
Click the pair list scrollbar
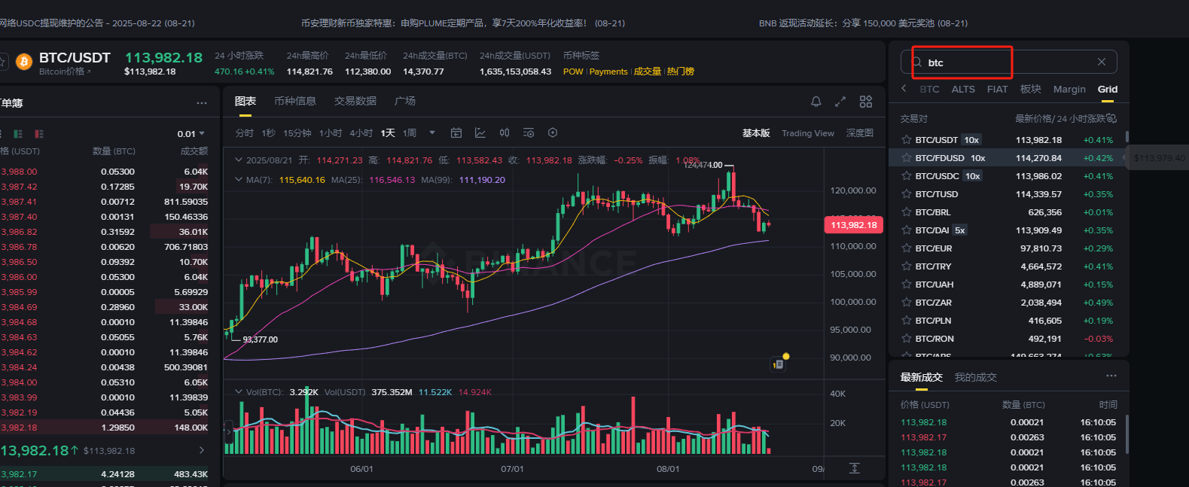(1127, 137)
